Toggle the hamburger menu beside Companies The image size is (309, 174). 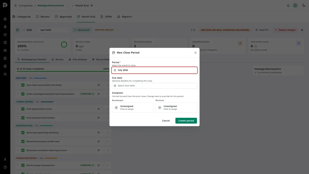pos(15,5)
